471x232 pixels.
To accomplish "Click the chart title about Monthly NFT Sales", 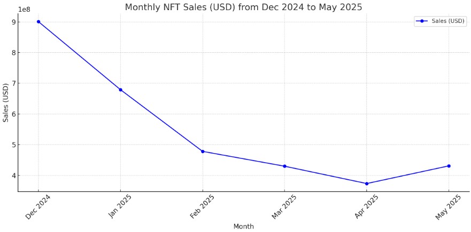I will click(243, 7).
